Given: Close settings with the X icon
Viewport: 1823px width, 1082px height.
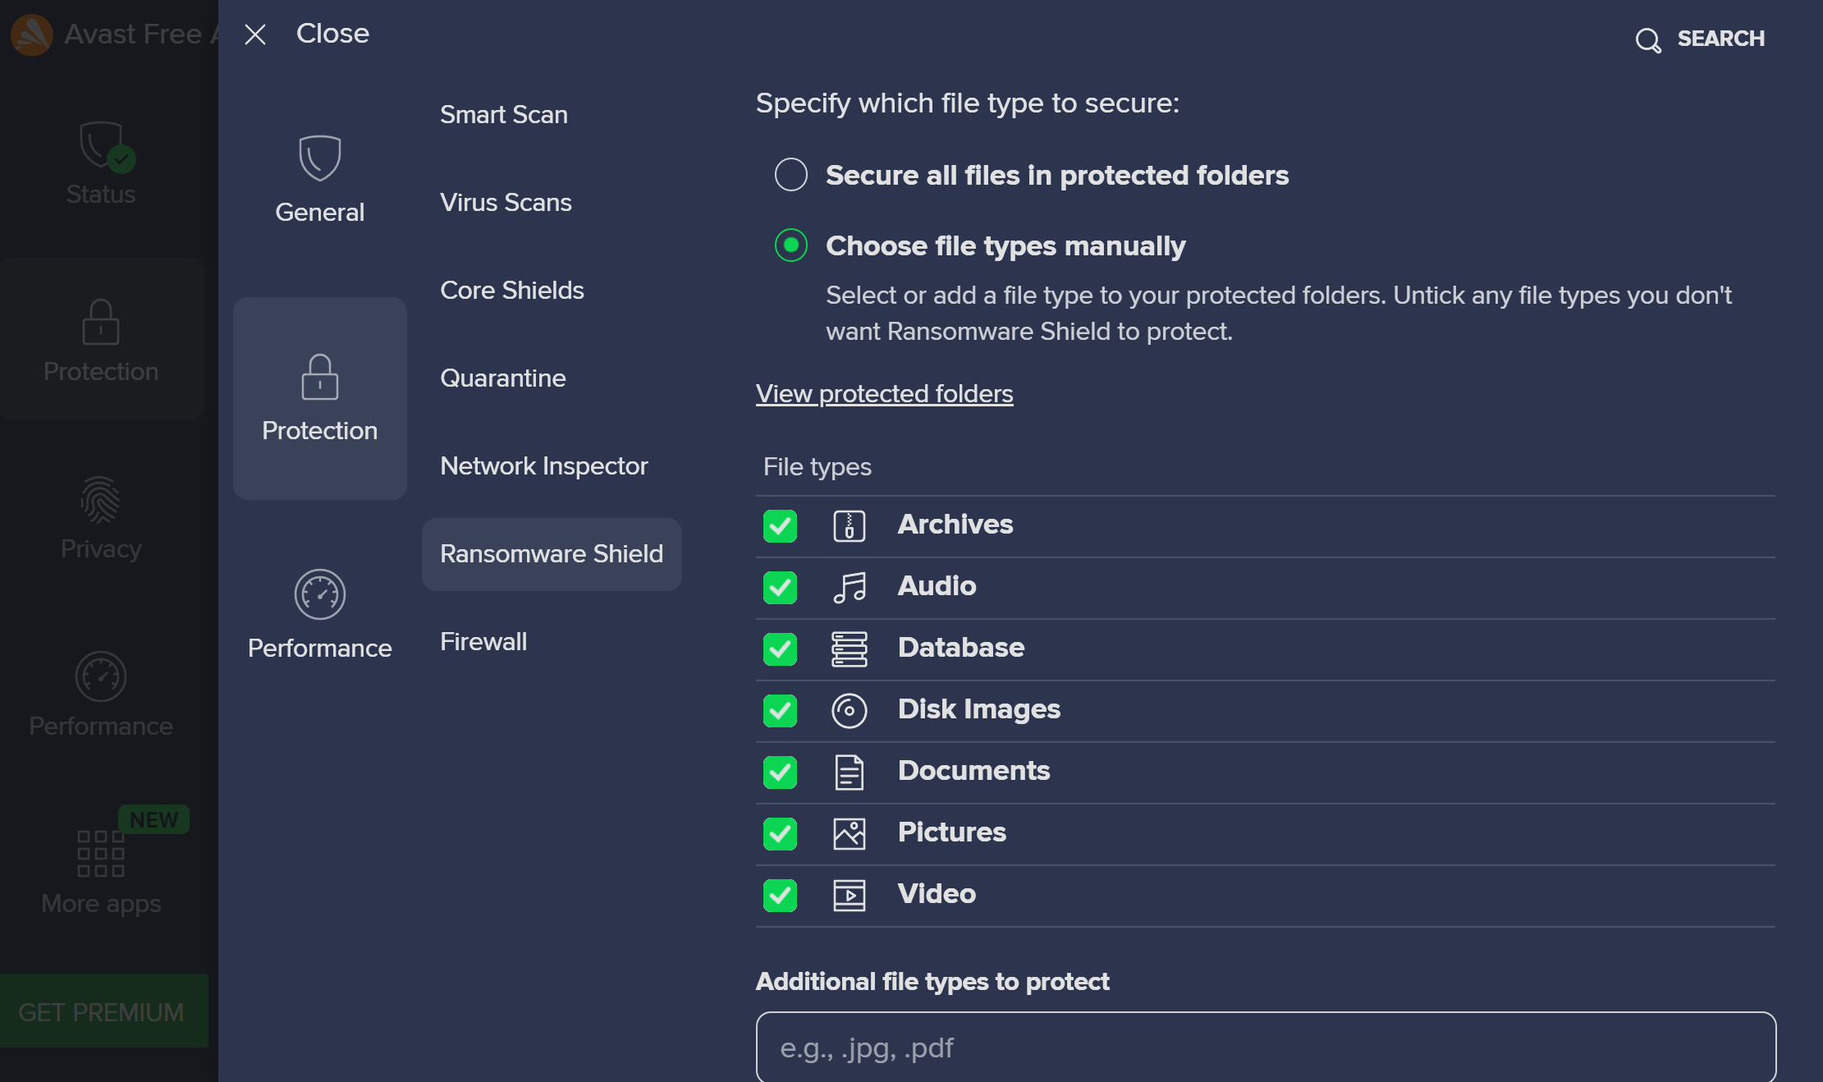Looking at the screenshot, I should coord(255,34).
